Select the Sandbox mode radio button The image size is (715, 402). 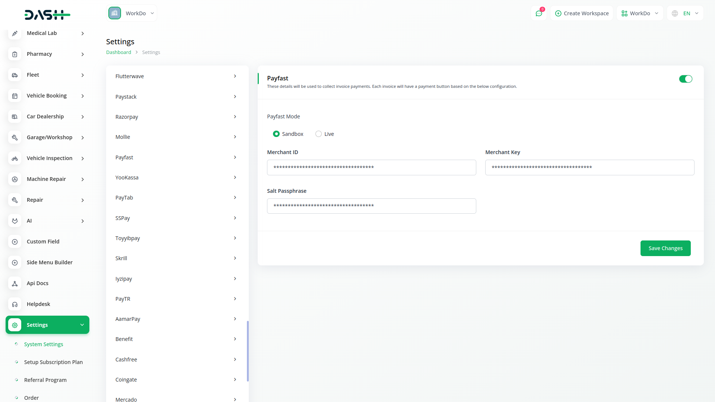click(276, 134)
